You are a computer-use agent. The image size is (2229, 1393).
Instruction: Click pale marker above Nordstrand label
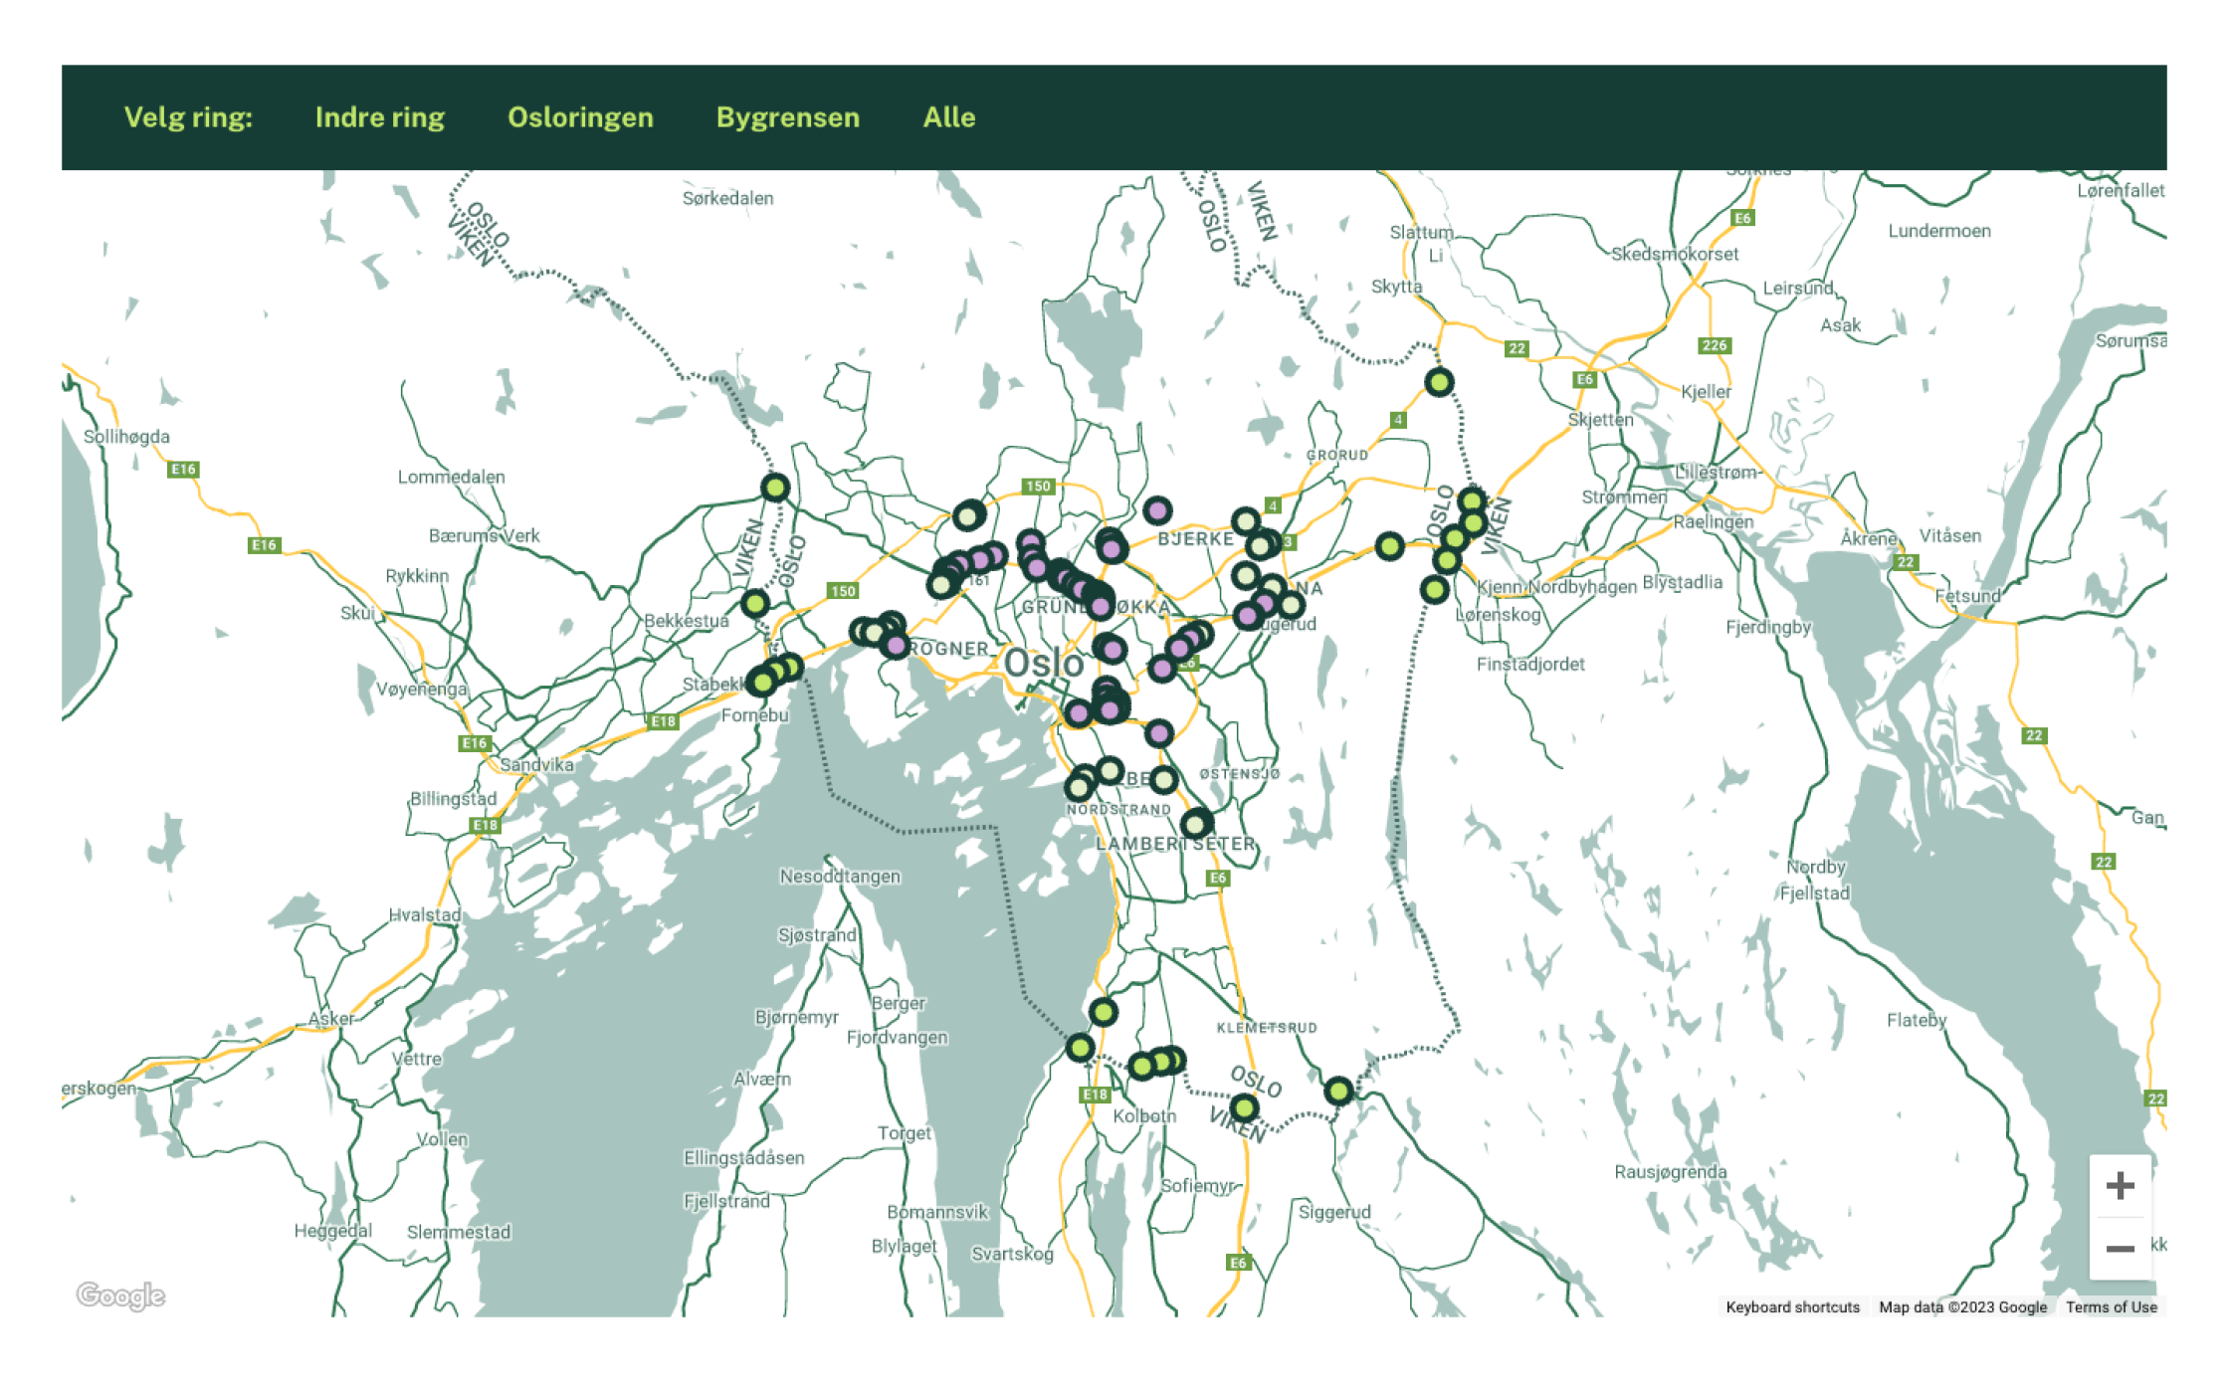click(1110, 770)
